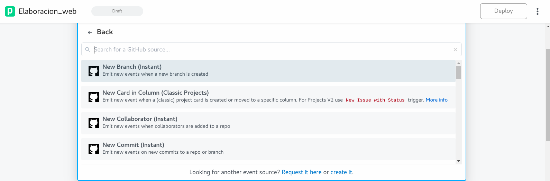The width and height of the screenshot is (550, 181).
Task: Click the back arrow icon
Action: 90,32
